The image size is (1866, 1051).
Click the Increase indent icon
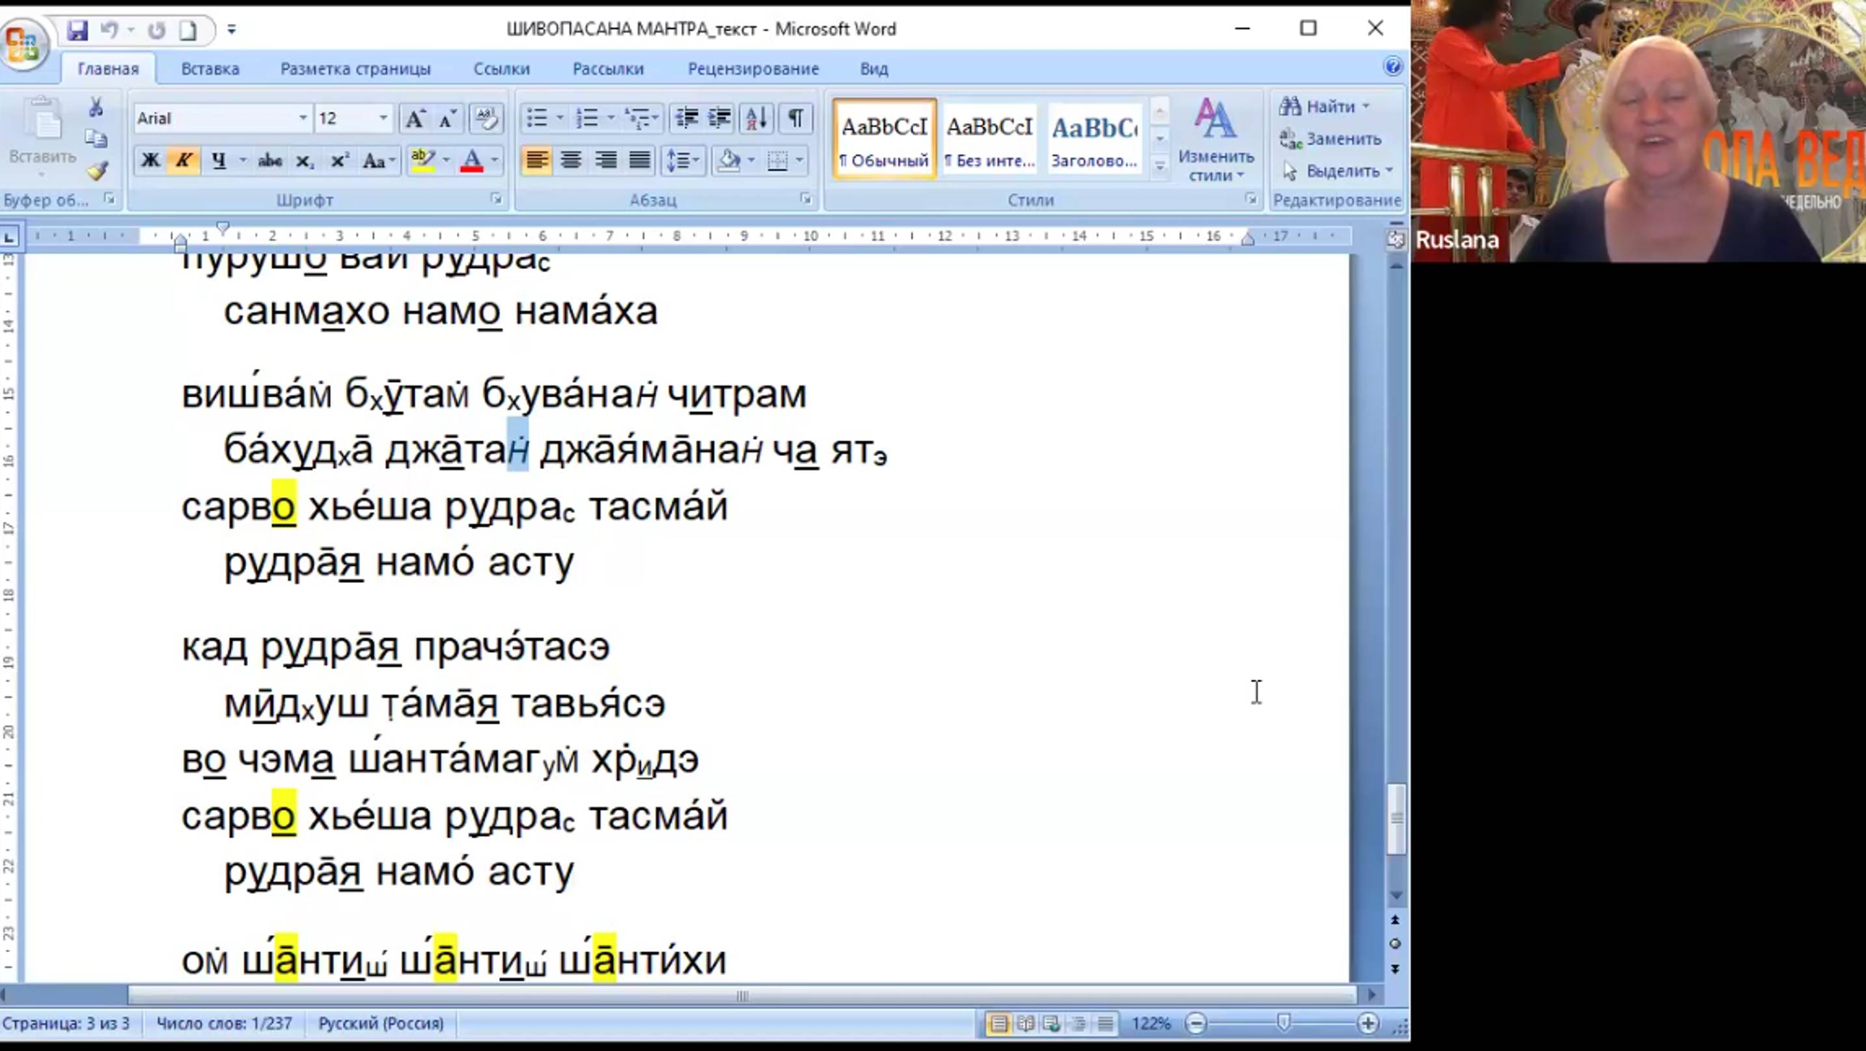pos(719,118)
